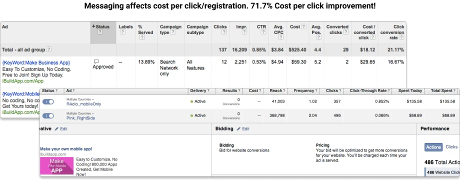Click the green Active status for Pink_RightSide

point(198,115)
